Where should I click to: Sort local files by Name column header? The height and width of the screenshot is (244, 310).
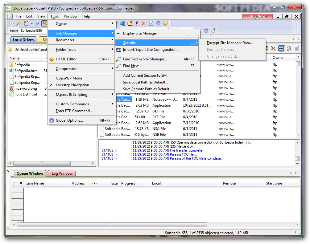[25, 58]
